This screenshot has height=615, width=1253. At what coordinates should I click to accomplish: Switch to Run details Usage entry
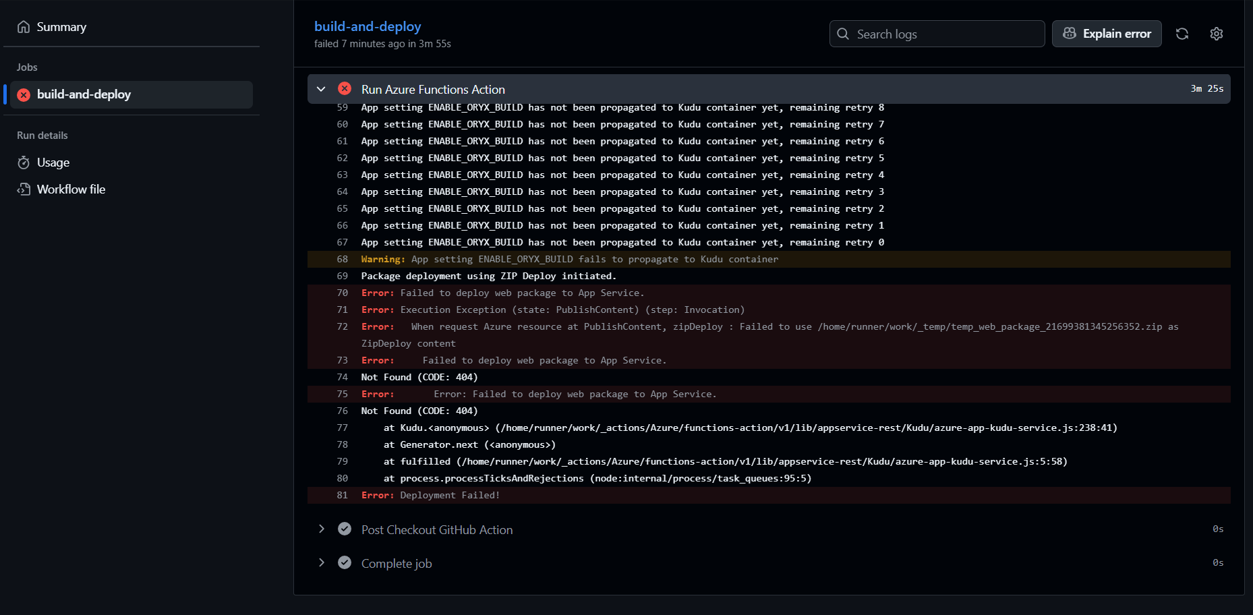coord(53,162)
